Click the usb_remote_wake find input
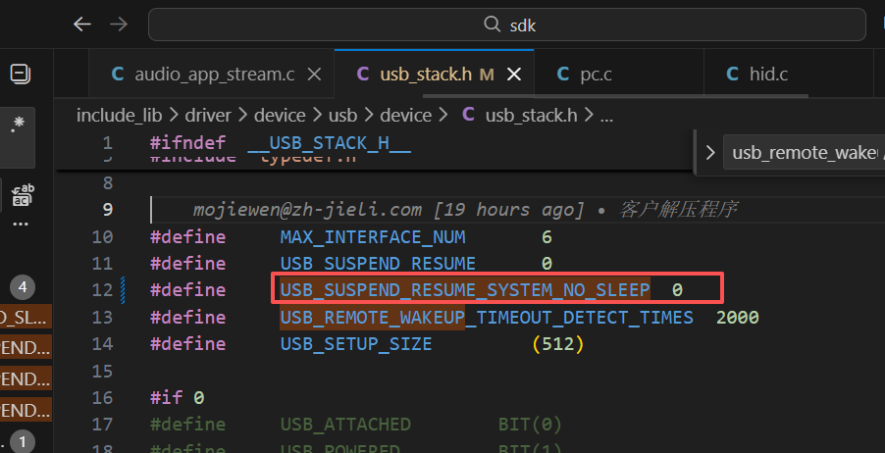885x453 pixels. tap(804, 152)
